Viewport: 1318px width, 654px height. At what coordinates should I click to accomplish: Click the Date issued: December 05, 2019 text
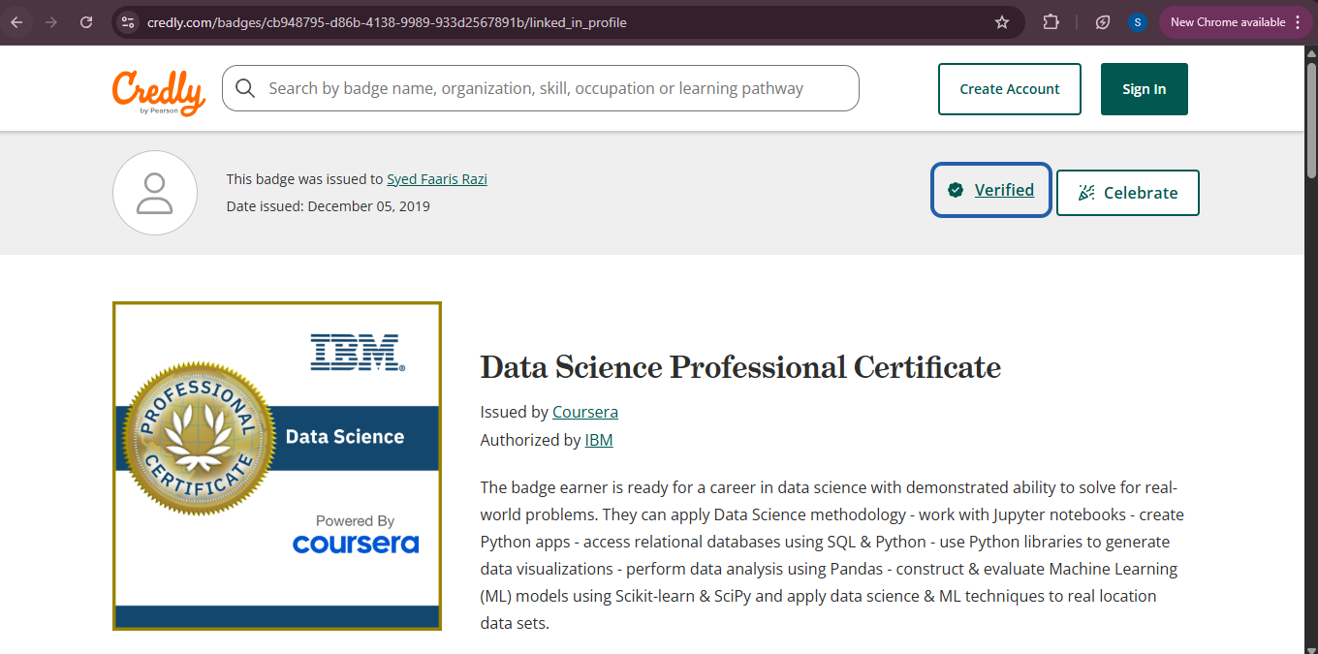point(329,206)
